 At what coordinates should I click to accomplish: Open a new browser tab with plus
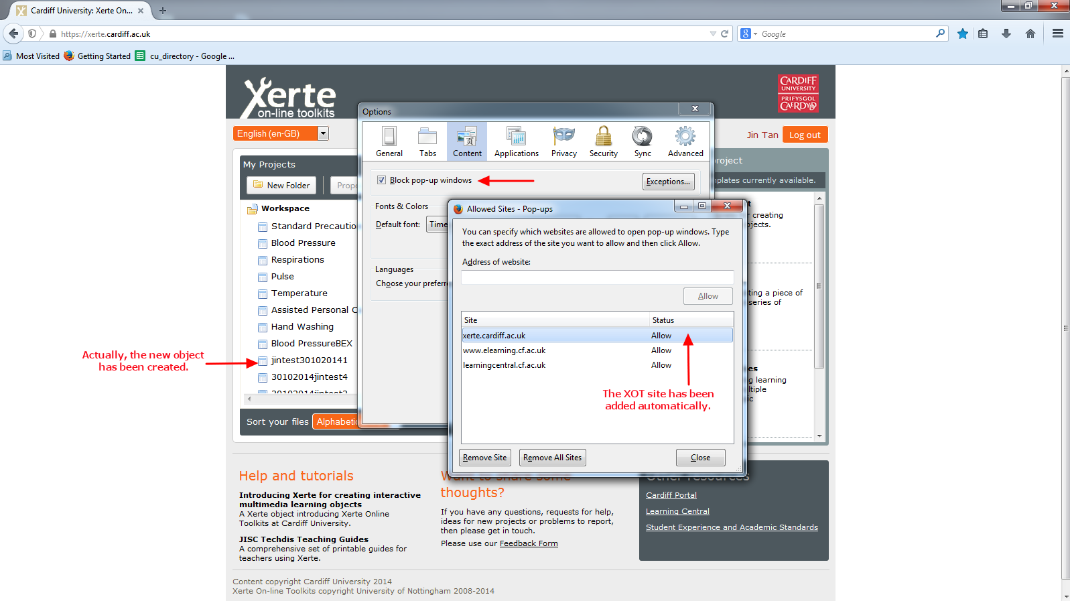pyautogui.click(x=162, y=11)
